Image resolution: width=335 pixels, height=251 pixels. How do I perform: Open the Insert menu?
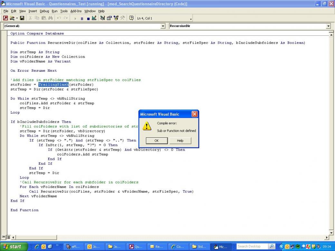[x=33, y=11]
